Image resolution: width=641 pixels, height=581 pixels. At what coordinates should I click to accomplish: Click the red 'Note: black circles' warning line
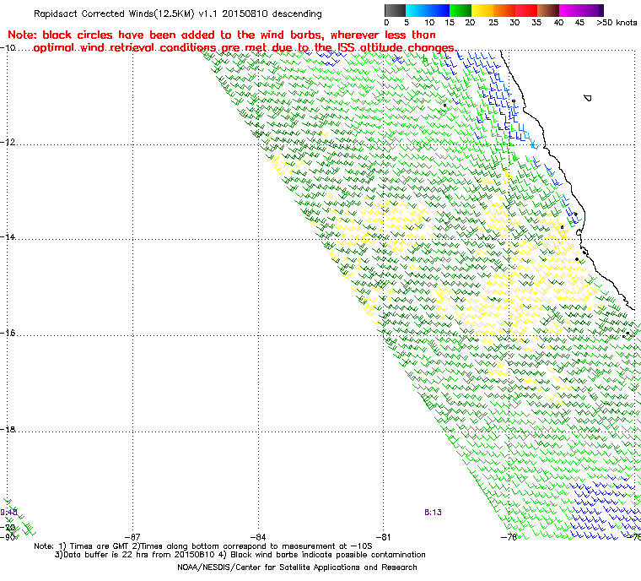222,35
